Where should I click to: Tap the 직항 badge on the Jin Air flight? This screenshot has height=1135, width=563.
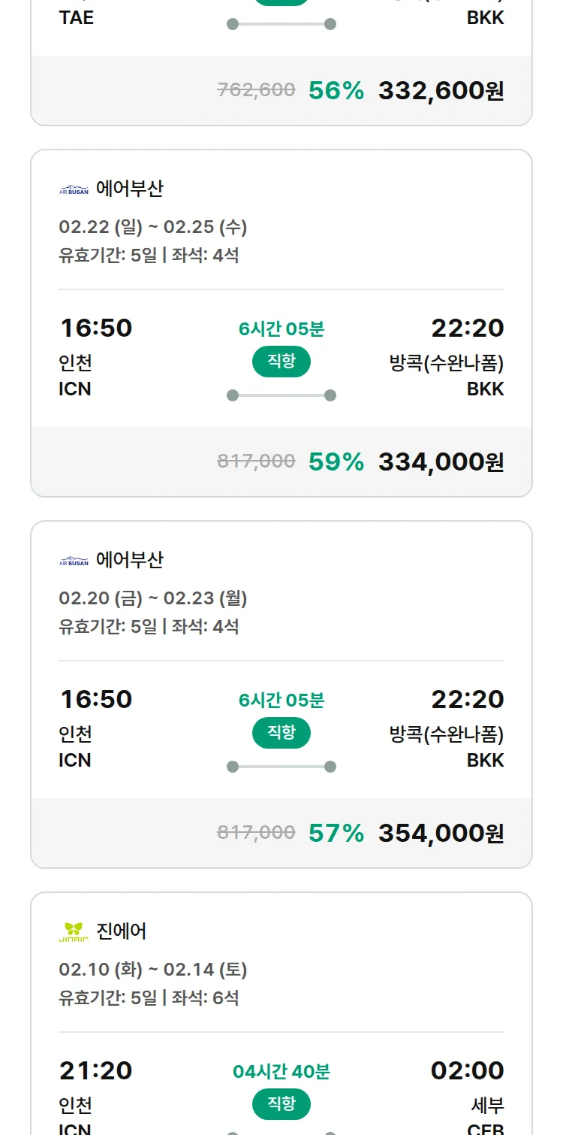281,1104
